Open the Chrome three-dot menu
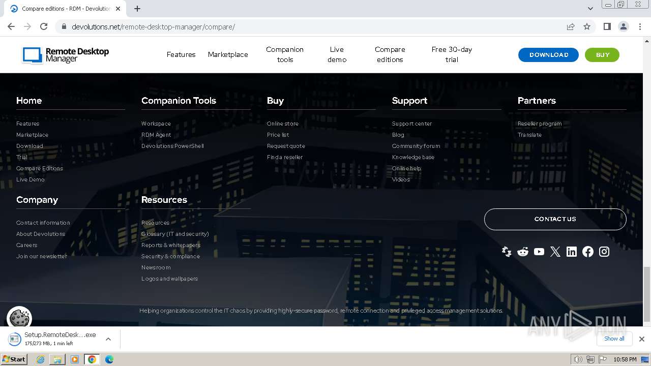The image size is (651, 366). [640, 26]
